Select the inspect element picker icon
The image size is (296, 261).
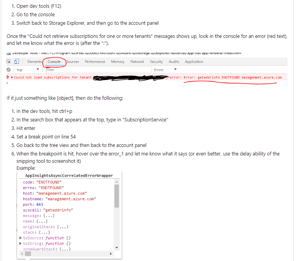(x=9, y=61)
